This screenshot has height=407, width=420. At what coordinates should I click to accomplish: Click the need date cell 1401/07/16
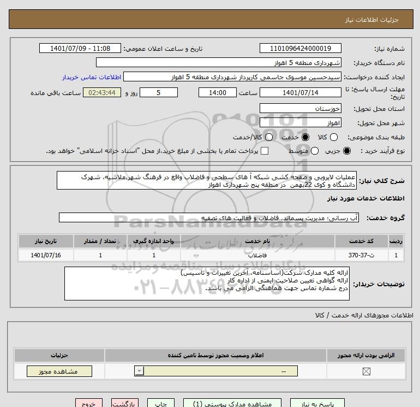[46, 255]
